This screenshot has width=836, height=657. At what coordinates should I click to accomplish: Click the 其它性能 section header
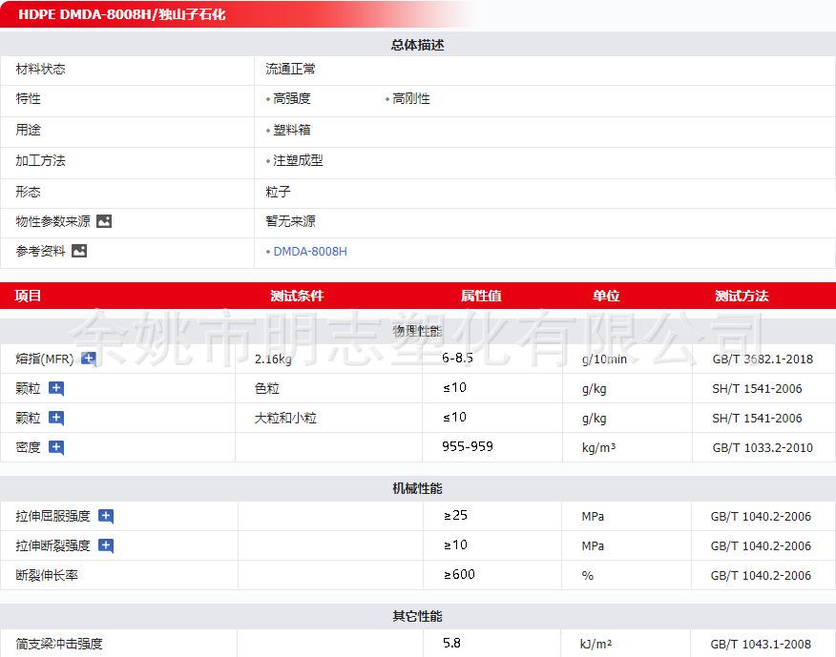click(417, 617)
